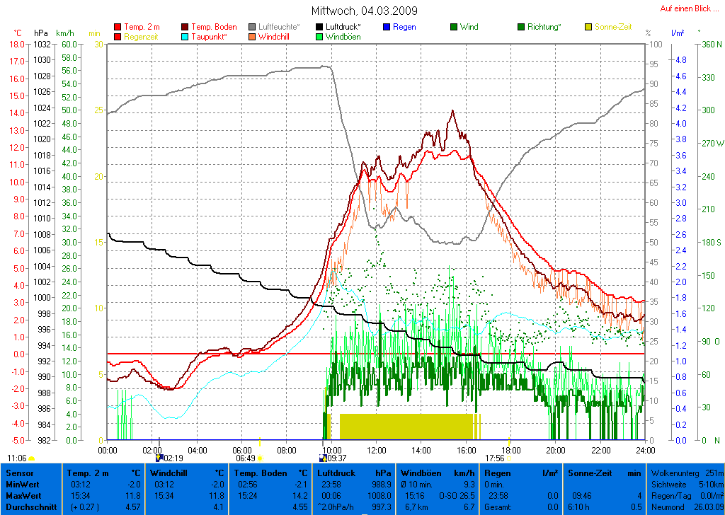Click the red Temp. 2 m legend swatch
The height and width of the screenshot is (515, 725).
click(x=118, y=27)
